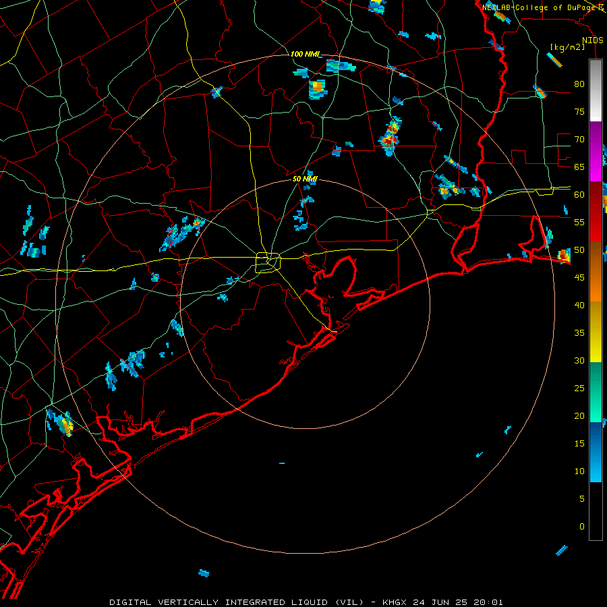Click the KHGX radar site code in the caption
Screen dimensions: 607x607
394,602
